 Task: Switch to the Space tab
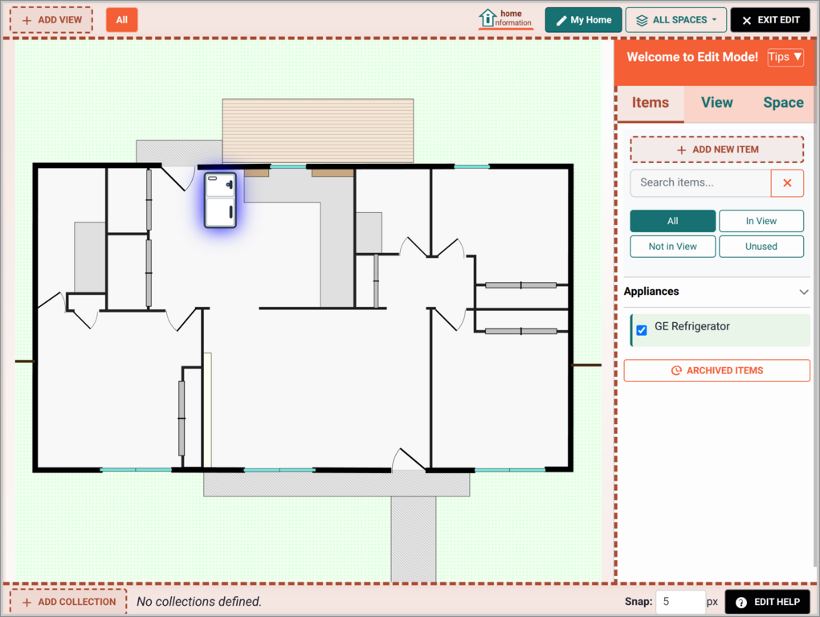[783, 103]
